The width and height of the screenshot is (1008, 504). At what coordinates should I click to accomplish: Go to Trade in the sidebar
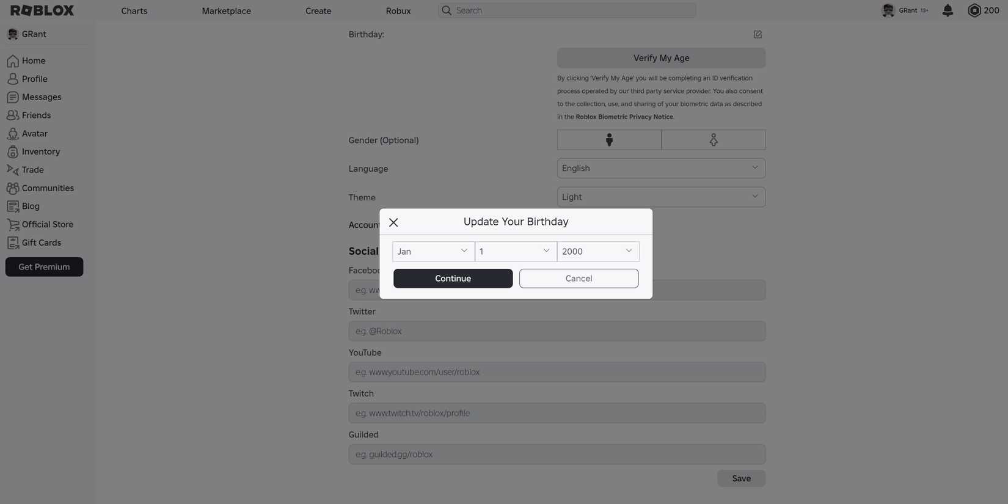[32, 170]
